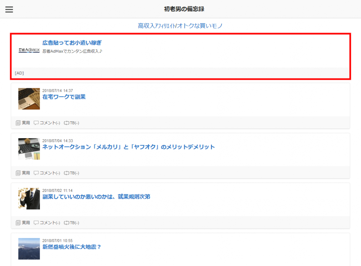Click comment icon in 副業していいのか post
Viewport: 361px width, 266px height.
pos(36,222)
